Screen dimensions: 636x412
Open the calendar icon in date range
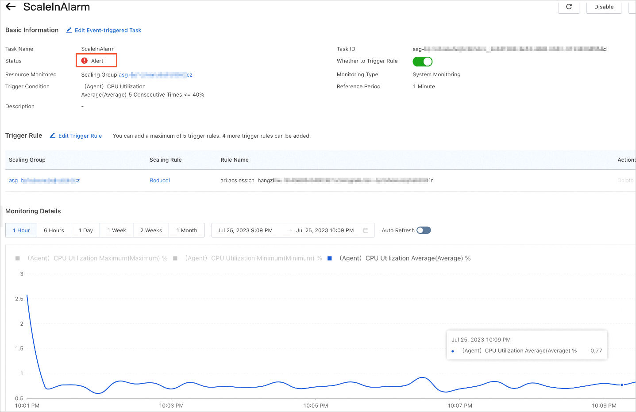tap(366, 230)
